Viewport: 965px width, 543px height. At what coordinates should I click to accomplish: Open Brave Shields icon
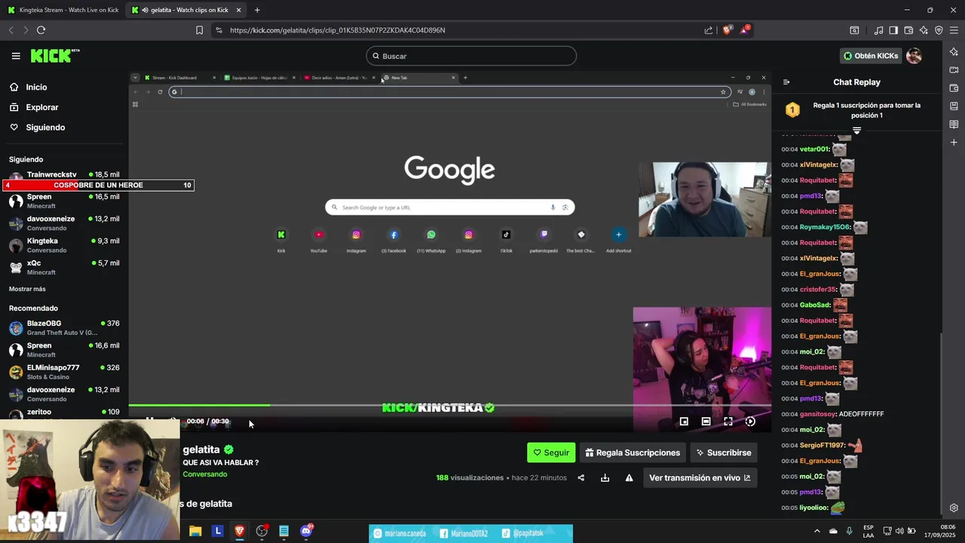[x=727, y=30]
